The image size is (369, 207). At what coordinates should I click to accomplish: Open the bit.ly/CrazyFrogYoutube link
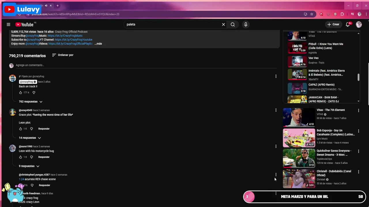pyautogui.click(x=74, y=40)
